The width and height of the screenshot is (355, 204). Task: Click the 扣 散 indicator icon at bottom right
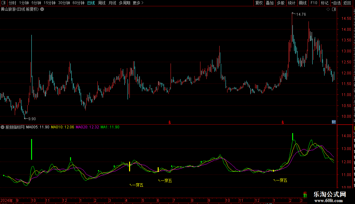[x=305, y=195]
